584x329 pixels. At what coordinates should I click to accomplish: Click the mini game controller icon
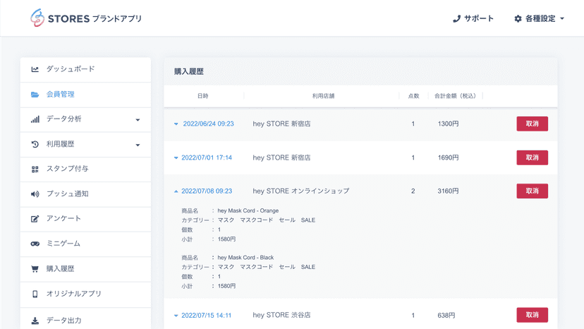pos(35,244)
